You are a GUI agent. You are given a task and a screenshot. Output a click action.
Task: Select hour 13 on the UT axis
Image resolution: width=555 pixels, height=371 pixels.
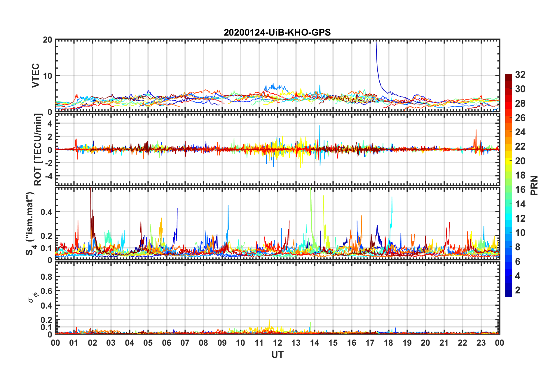[296, 343]
